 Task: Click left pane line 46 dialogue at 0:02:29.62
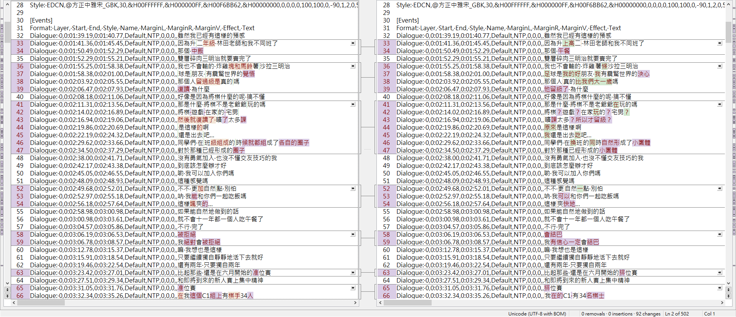[x=169, y=143]
